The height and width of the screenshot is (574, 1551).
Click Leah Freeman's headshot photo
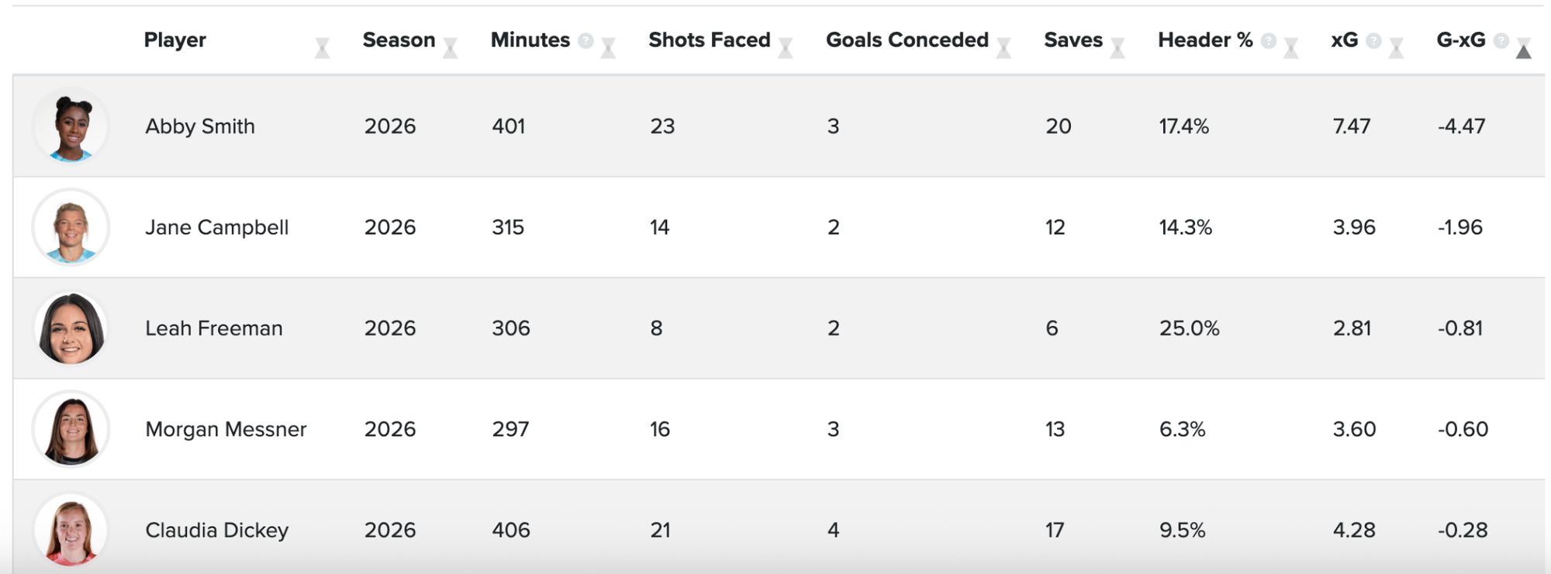71,328
